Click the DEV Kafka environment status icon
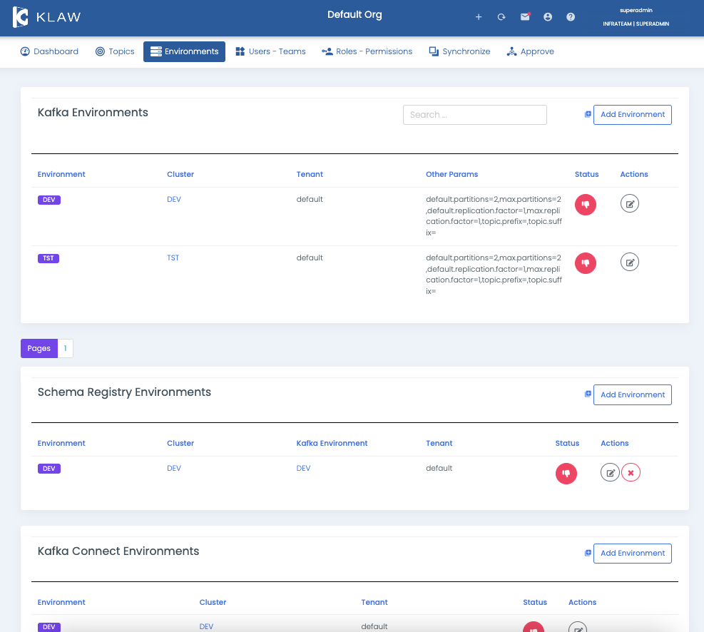 click(585, 204)
